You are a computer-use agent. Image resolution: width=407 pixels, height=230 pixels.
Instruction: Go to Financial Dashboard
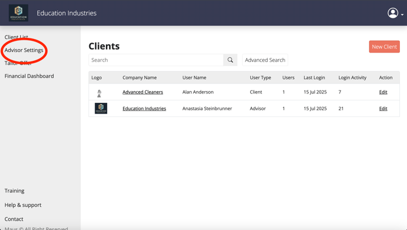pyautogui.click(x=30, y=76)
